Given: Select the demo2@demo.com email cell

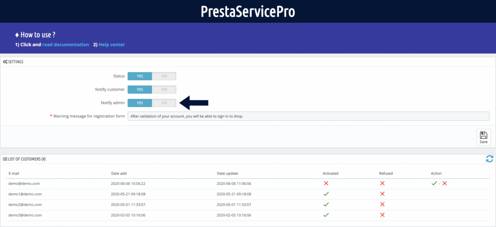Looking at the screenshot, I should pos(25,204).
